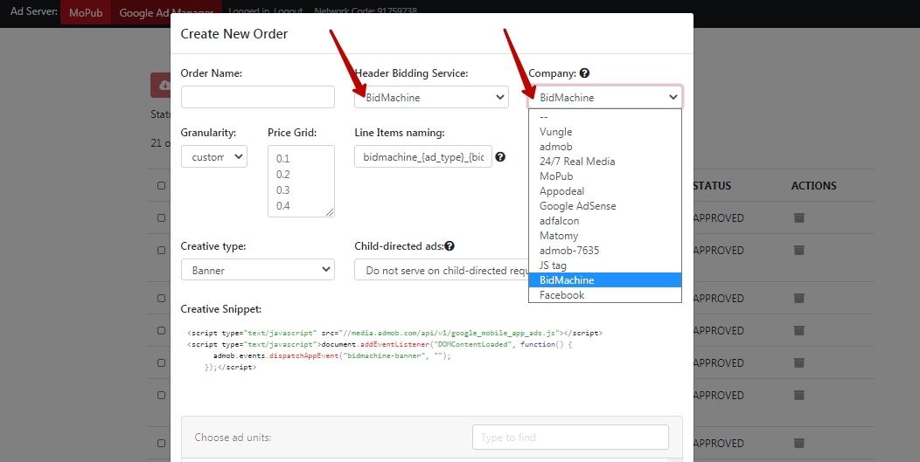Image resolution: width=920 pixels, height=462 pixels.
Task: Click the Child-directed ads help icon
Action: click(x=450, y=246)
